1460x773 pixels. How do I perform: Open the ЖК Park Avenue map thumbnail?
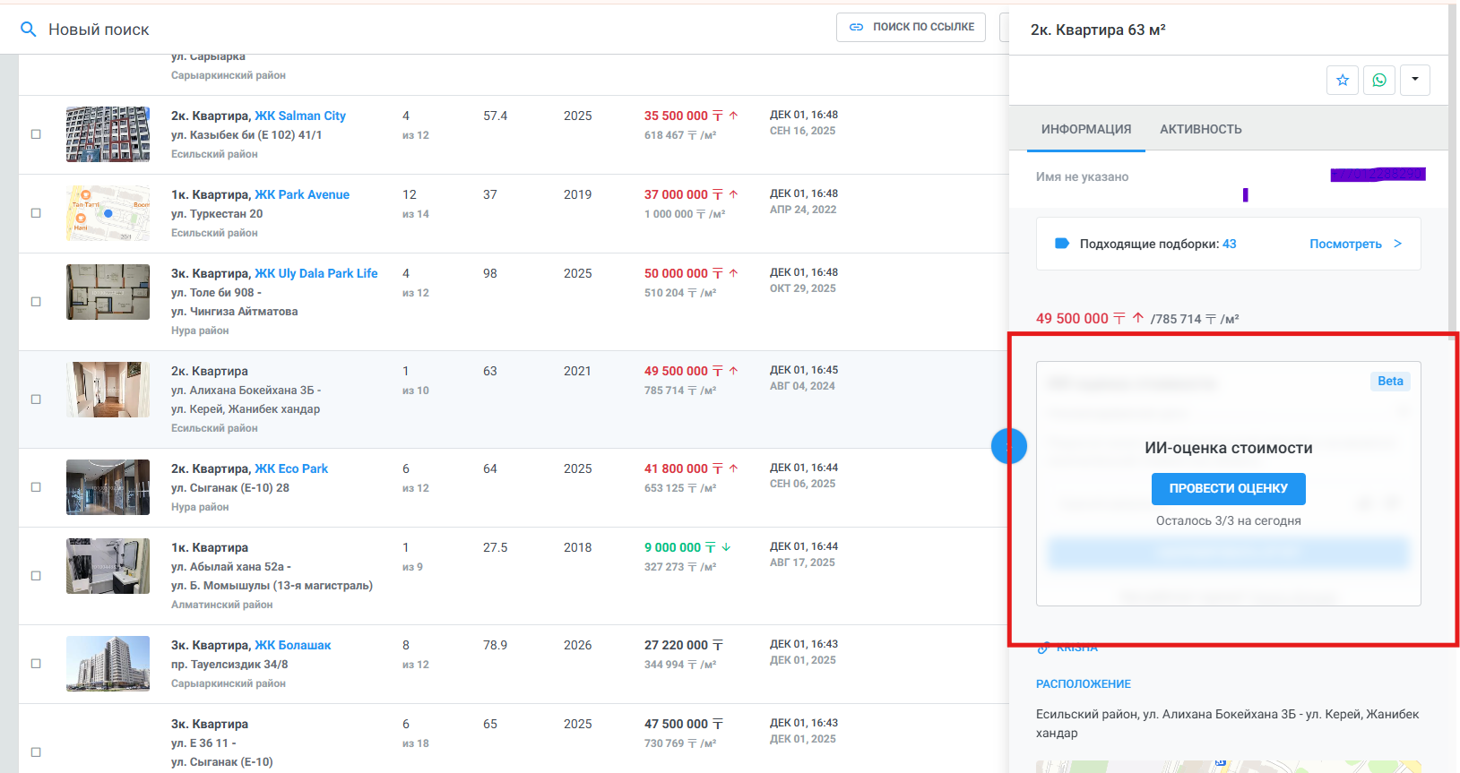point(108,213)
